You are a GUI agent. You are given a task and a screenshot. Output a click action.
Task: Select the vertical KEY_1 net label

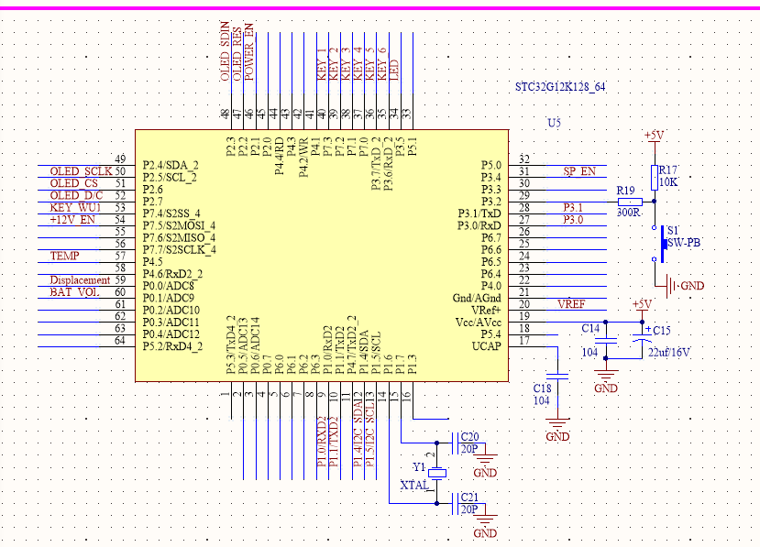point(322,64)
